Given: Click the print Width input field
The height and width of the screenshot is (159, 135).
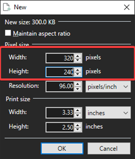Looking at the screenshot, I should click(x=60, y=113).
